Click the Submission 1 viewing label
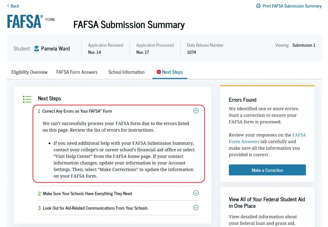This screenshot has width=328, height=227. click(x=303, y=45)
